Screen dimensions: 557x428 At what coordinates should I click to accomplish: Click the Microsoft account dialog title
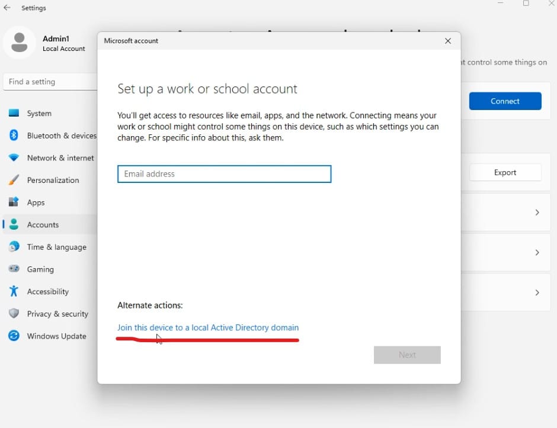(x=131, y=41)
